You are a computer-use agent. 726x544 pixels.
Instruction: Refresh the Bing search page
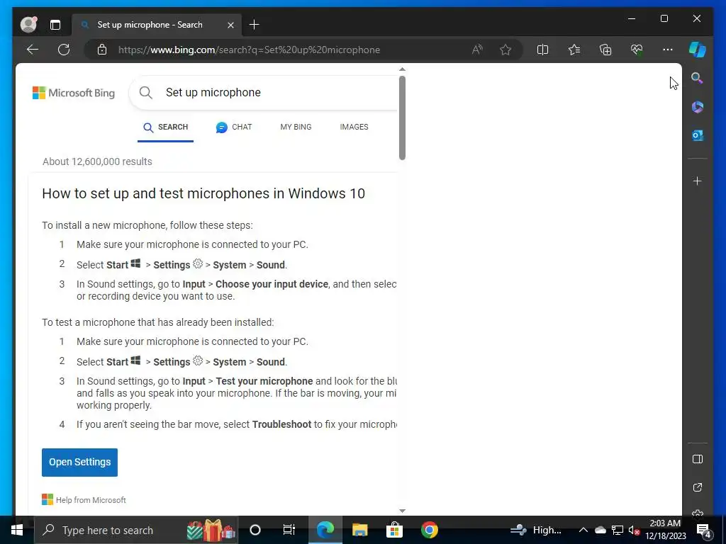[64, 50]
